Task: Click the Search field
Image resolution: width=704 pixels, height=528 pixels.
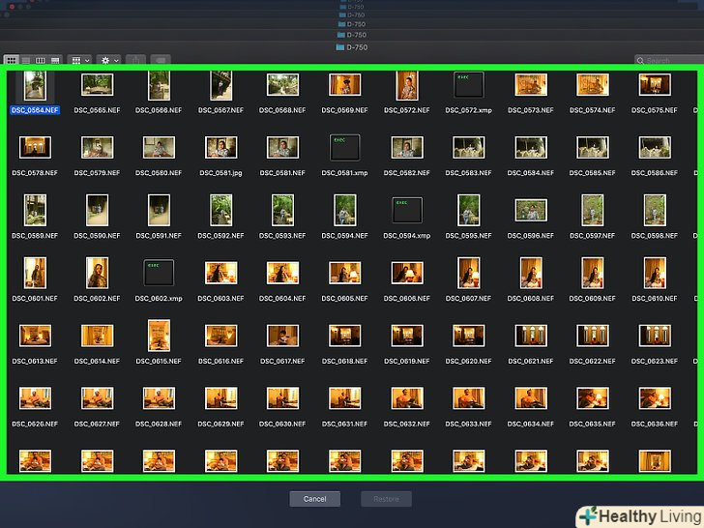Action: click(x=667, y=60)
